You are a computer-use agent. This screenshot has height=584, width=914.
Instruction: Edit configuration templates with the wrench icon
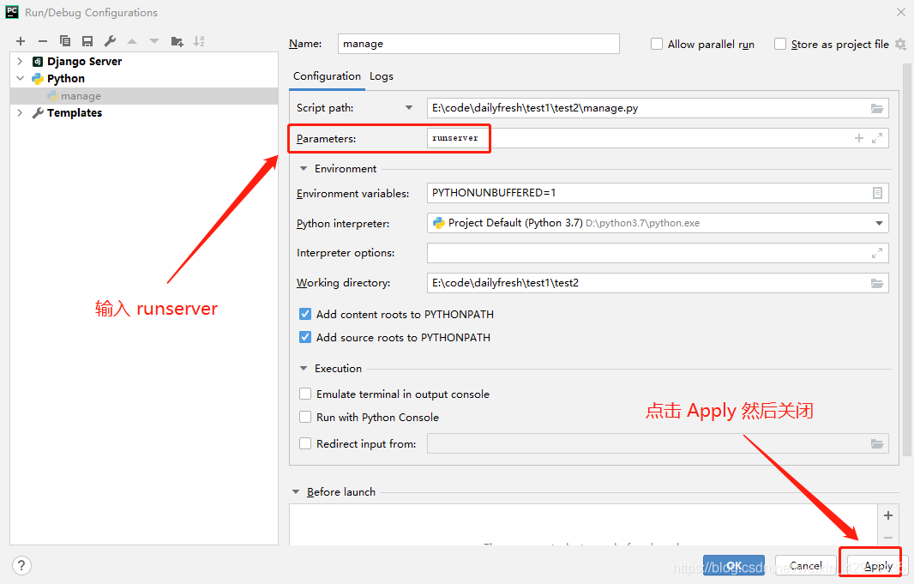110,40
